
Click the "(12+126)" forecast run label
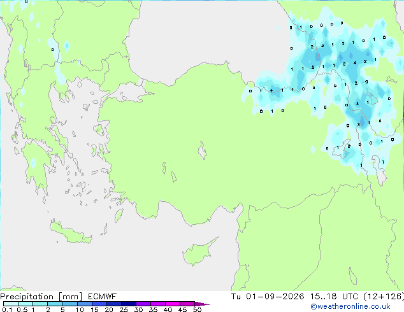384,297
